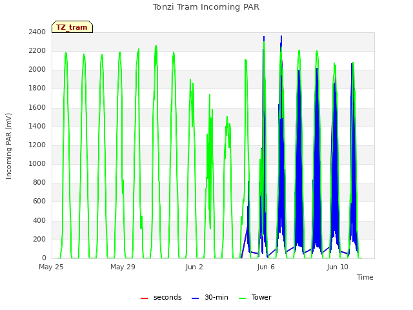
Task: Click the Jun 2 date tick label
Action: pyautogui.click(x=194, y=267)
